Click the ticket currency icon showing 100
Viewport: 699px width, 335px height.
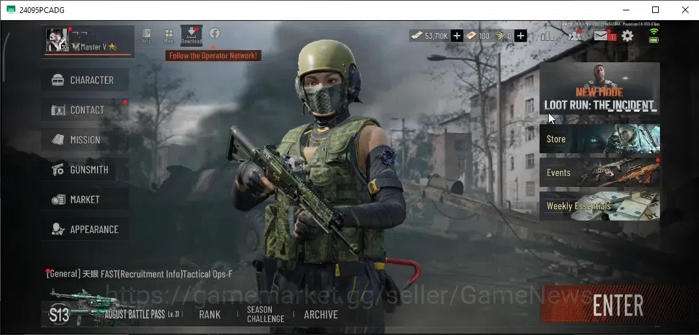(471, 36)
